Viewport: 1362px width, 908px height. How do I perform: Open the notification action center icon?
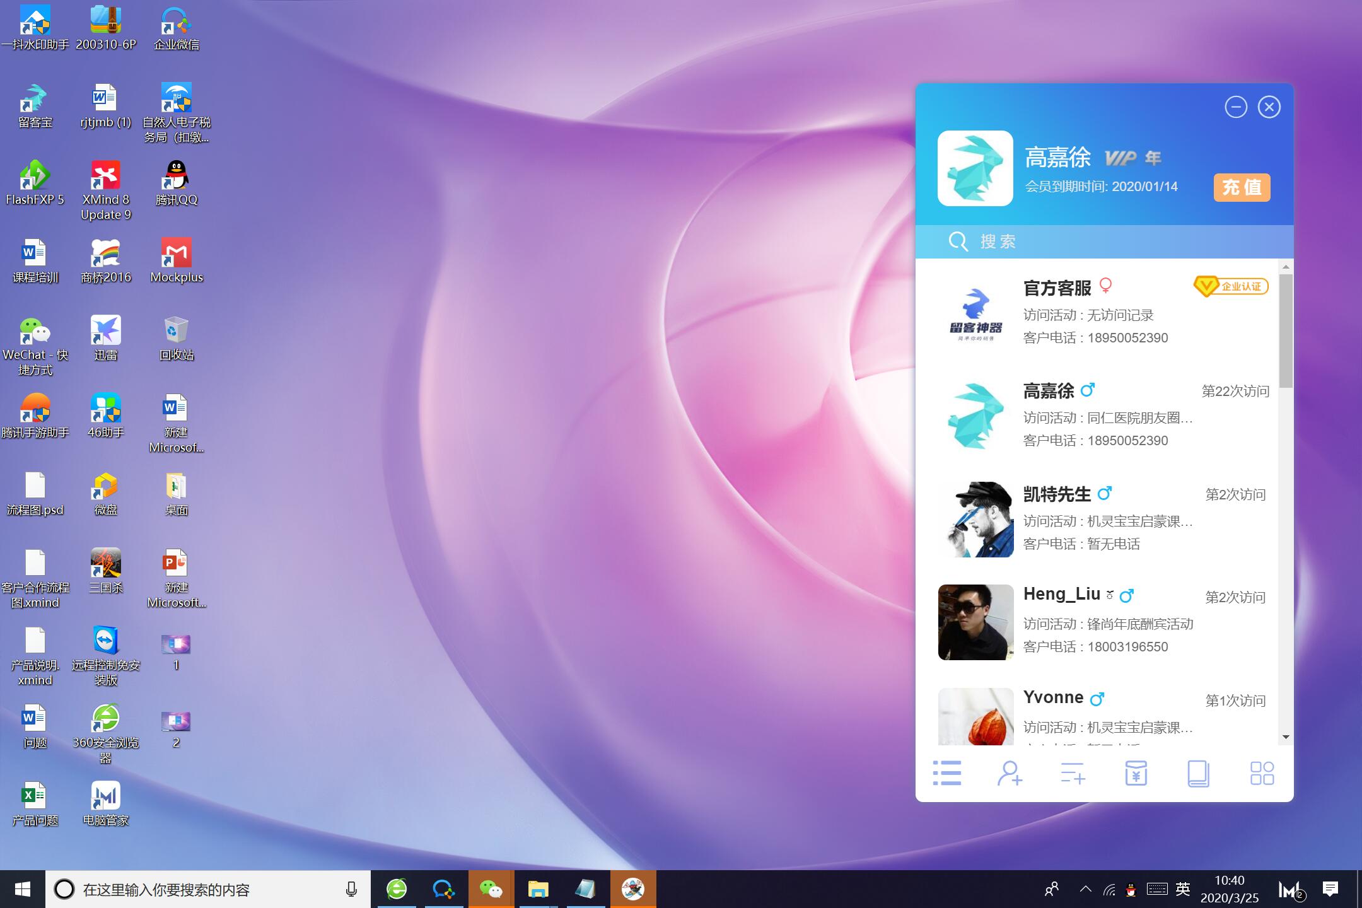[1330, 889]
